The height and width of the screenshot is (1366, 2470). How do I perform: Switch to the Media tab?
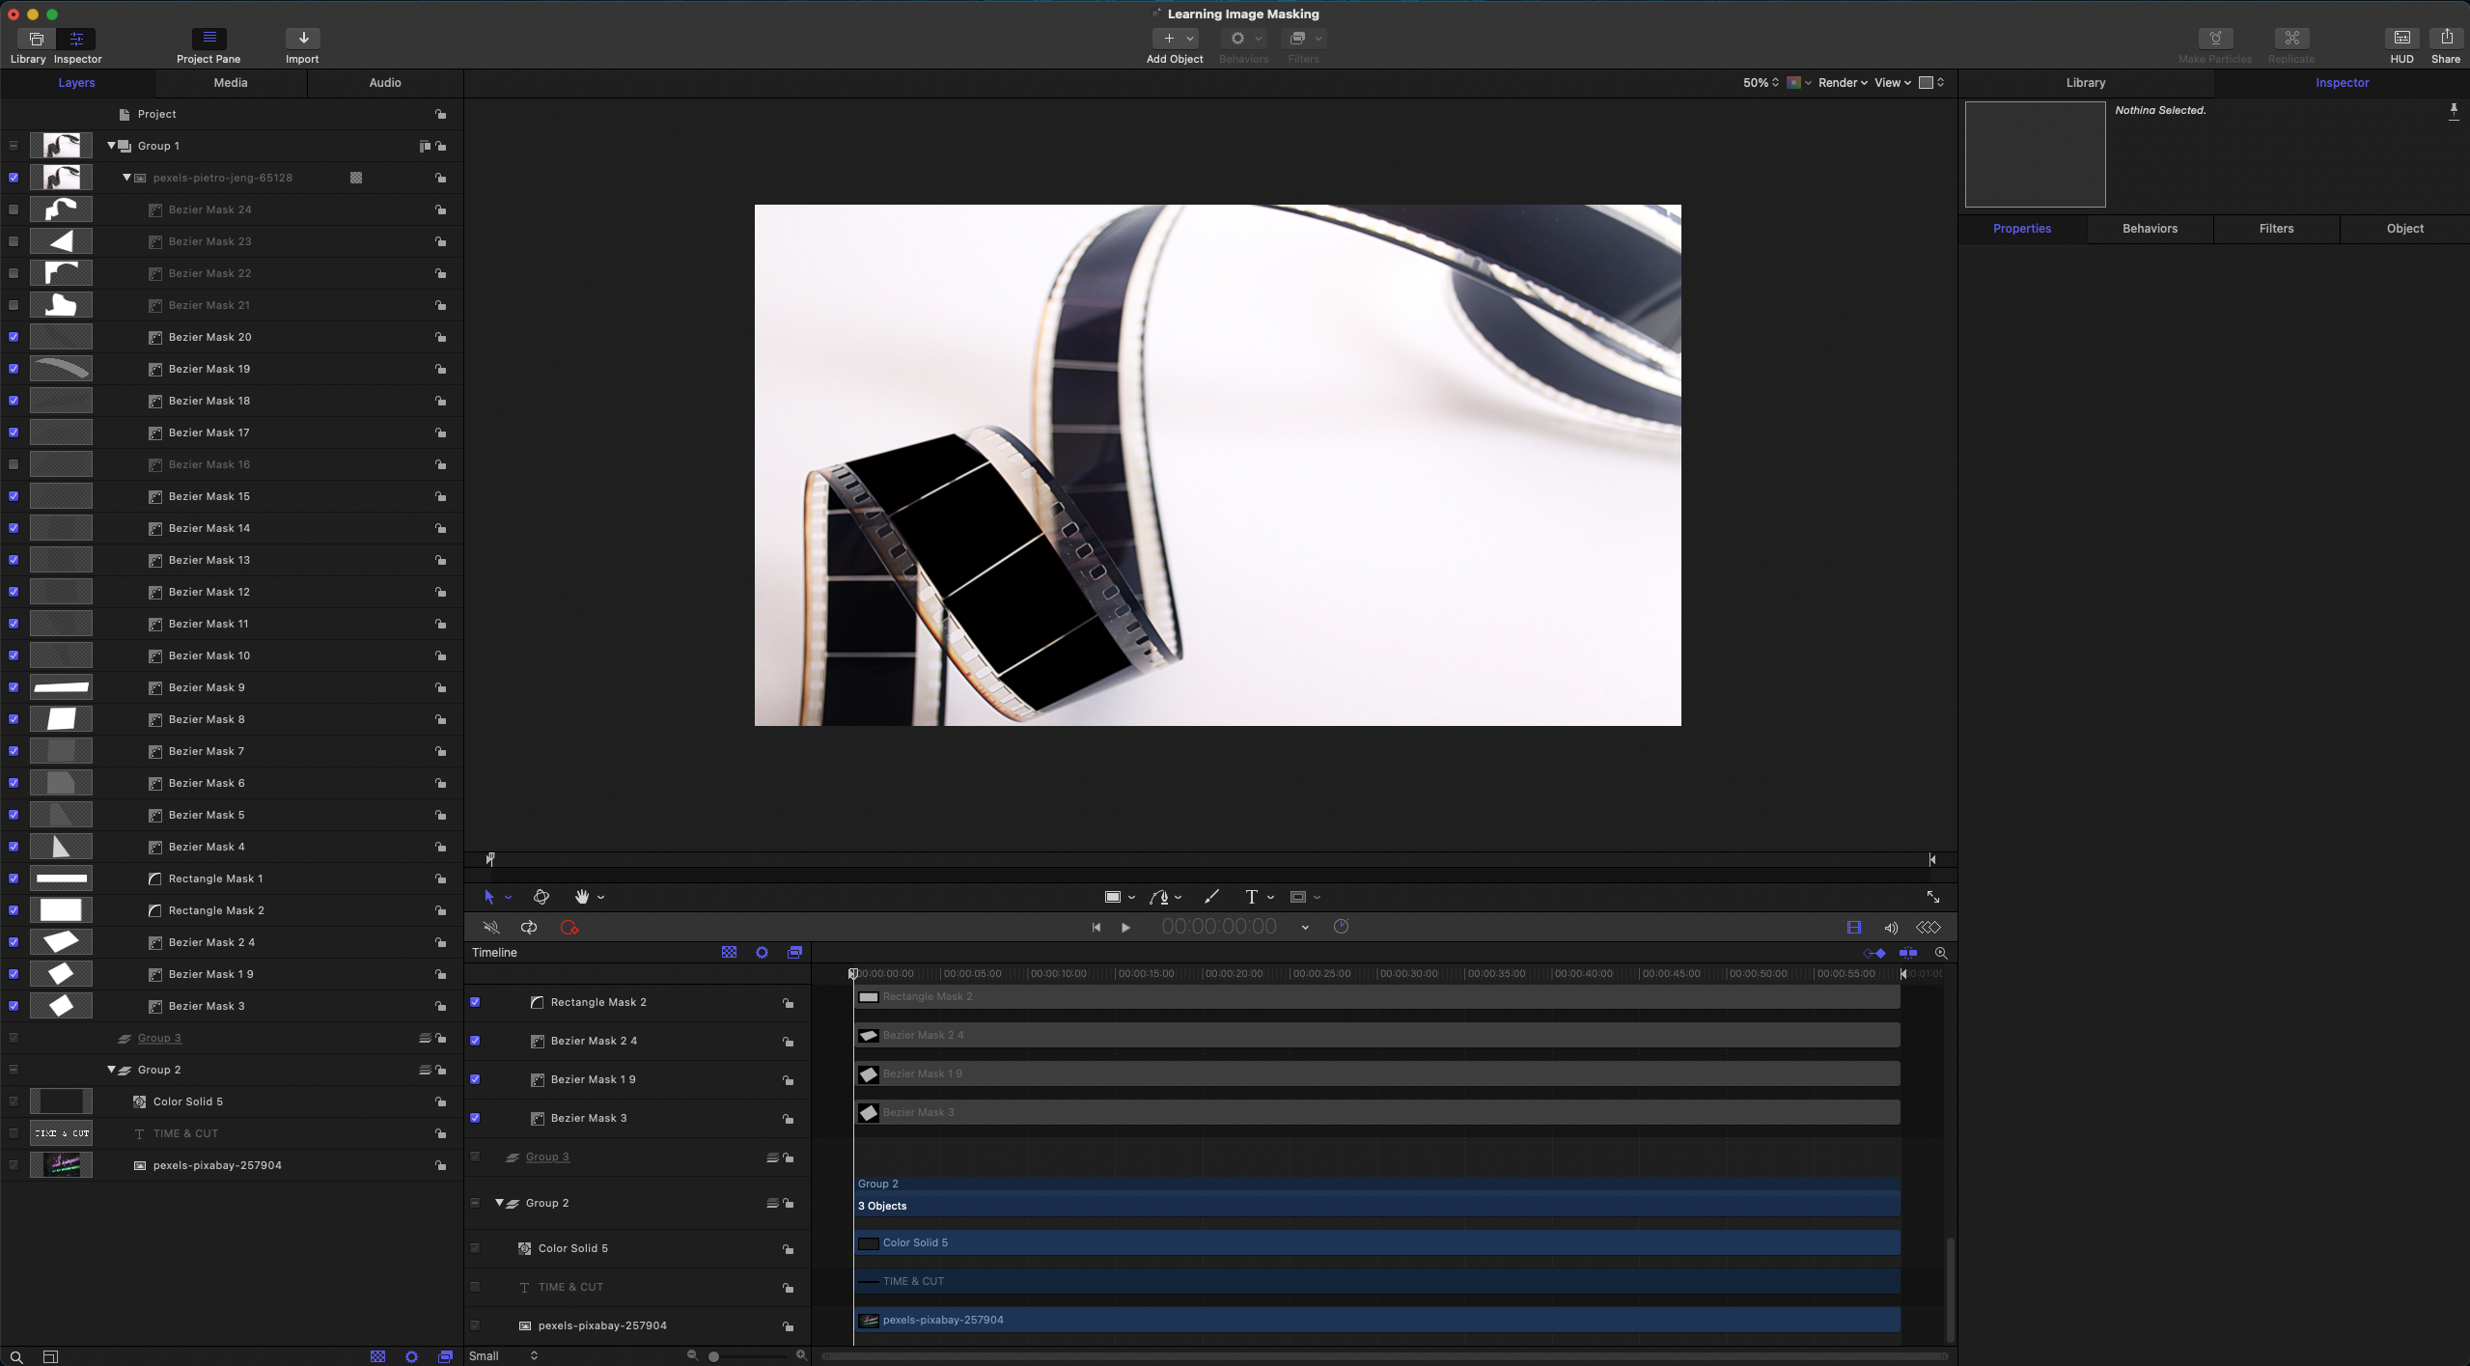pyautogui.click(x=231, y=83)
